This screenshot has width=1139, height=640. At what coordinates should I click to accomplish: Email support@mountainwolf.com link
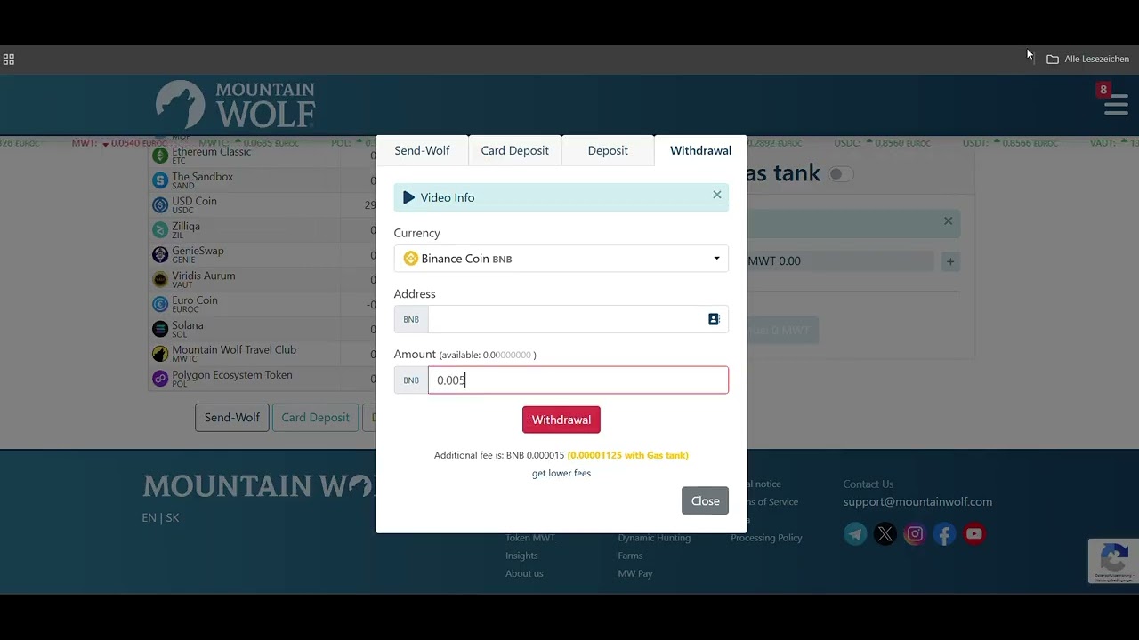point(917,502)
